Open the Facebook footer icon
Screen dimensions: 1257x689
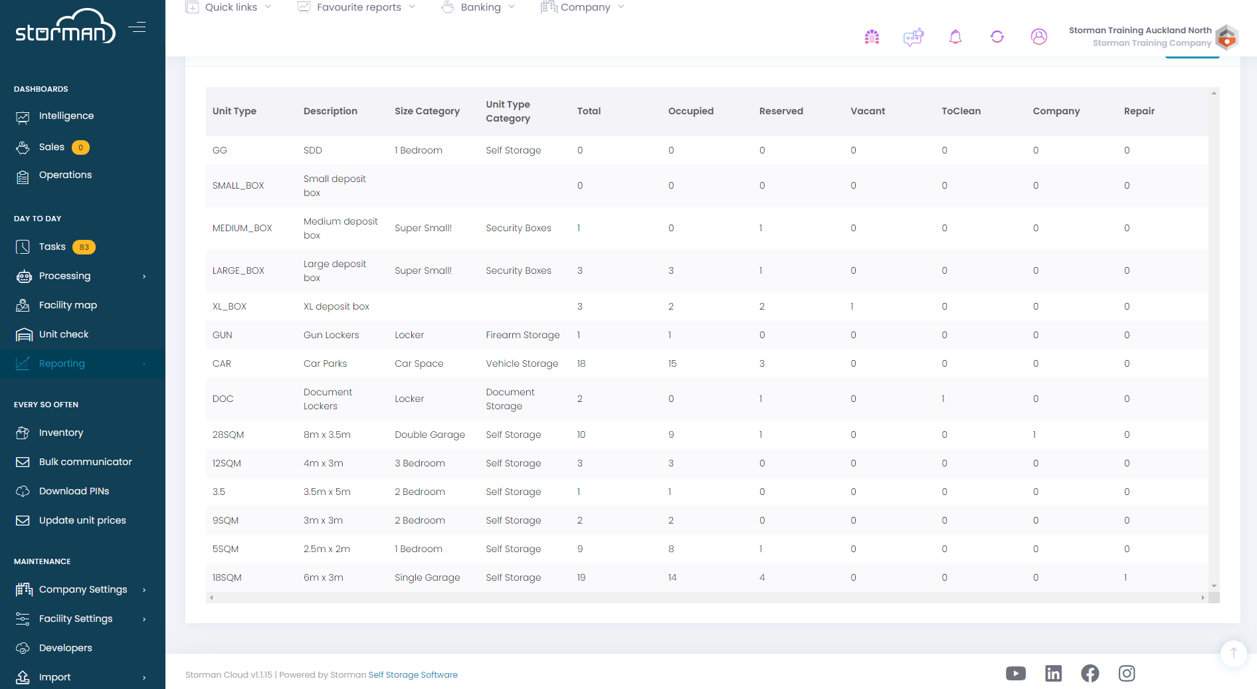(1090, 674)
